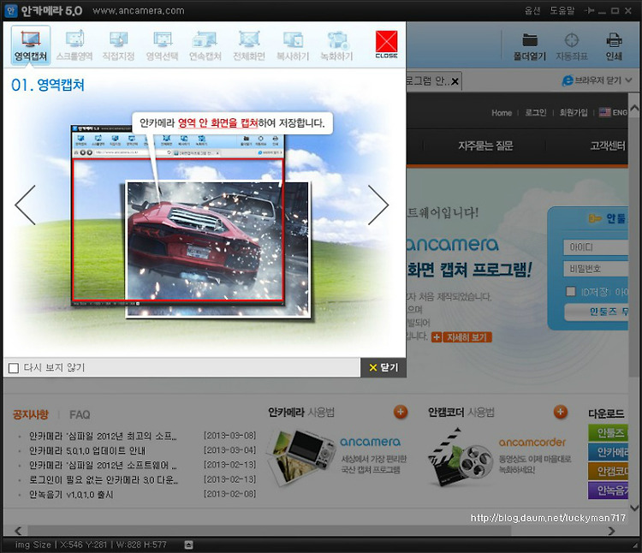
Task: Select the 영역캡쳐 capture tool
Action: tap(31, 45)
